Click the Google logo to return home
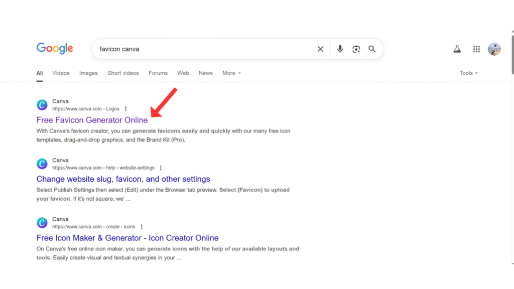 point(55,48)
